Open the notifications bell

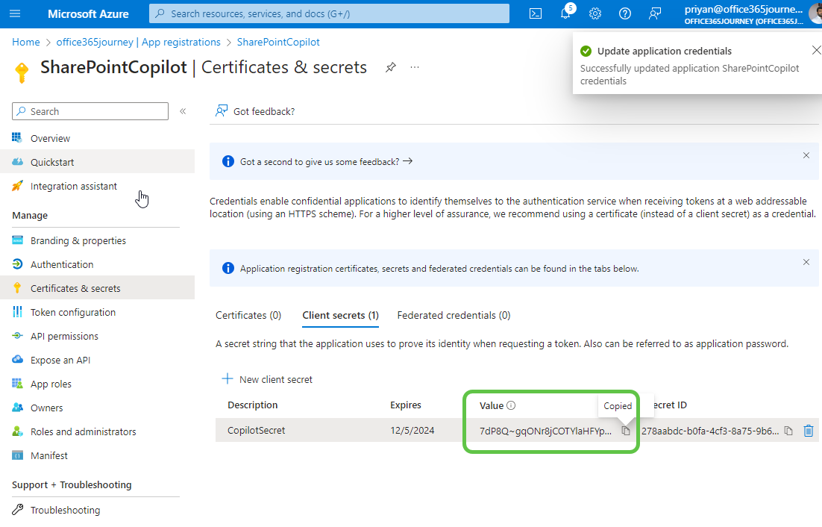[x=565, y=13]
